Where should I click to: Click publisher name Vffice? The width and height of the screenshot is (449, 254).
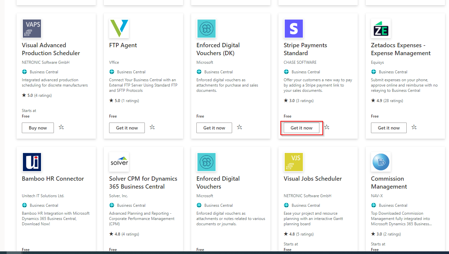click(x=114, y=62)
